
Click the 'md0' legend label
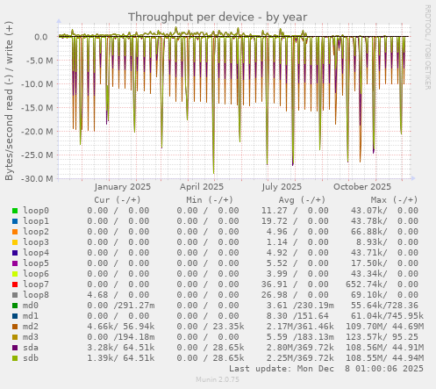pos(31,306)
